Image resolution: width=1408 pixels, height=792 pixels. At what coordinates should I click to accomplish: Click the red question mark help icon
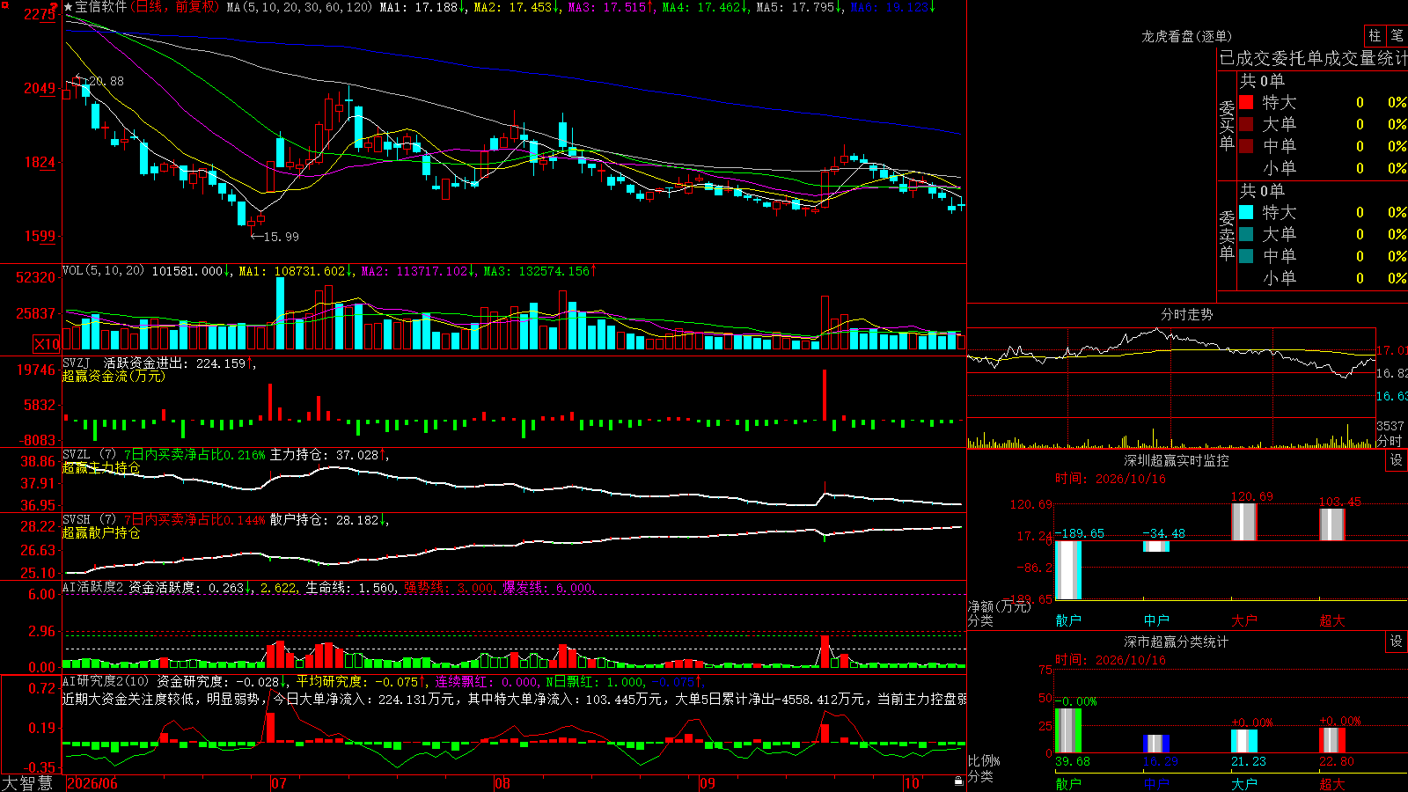55,8
